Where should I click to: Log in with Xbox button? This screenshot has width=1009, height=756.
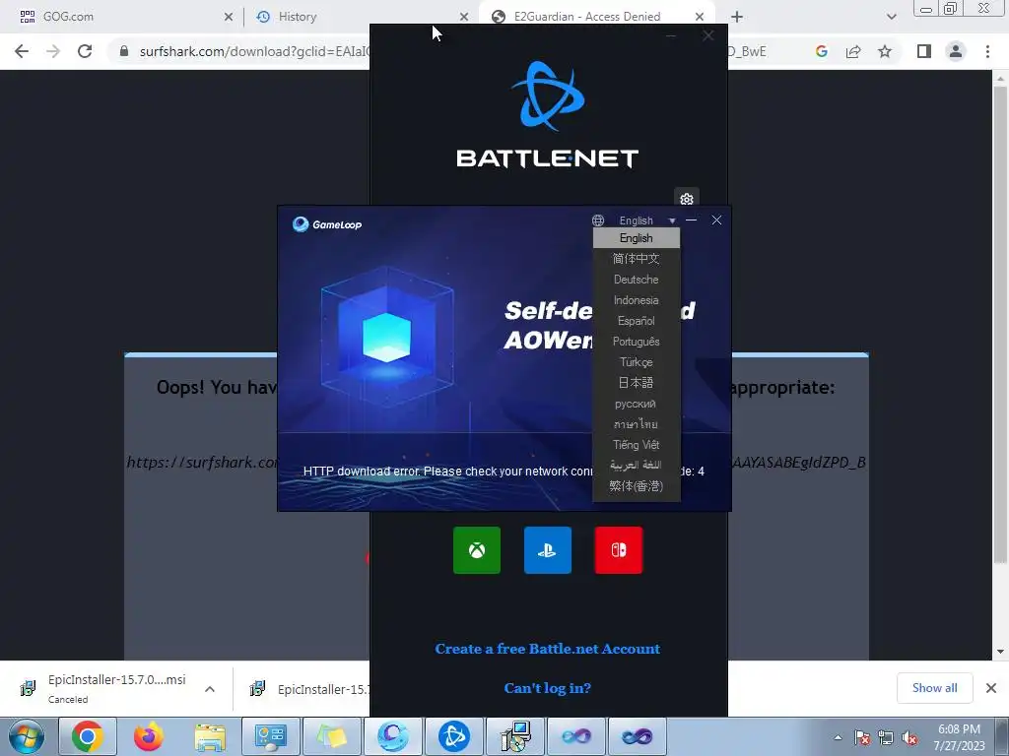(x=477, y=550)
